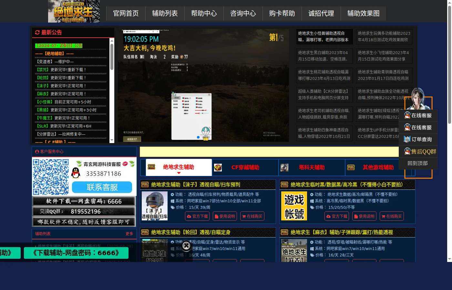
Task: Open 更多 link in 辅助列表 panel
Action: 129,234
